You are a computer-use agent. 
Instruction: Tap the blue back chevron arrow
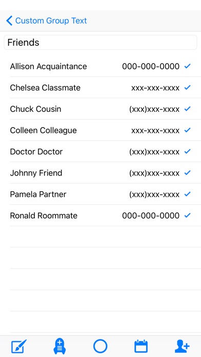9,21
